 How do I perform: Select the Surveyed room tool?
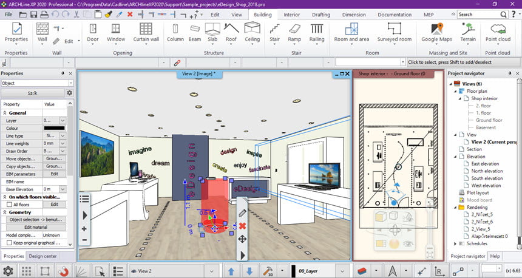[x=395, y=33]
